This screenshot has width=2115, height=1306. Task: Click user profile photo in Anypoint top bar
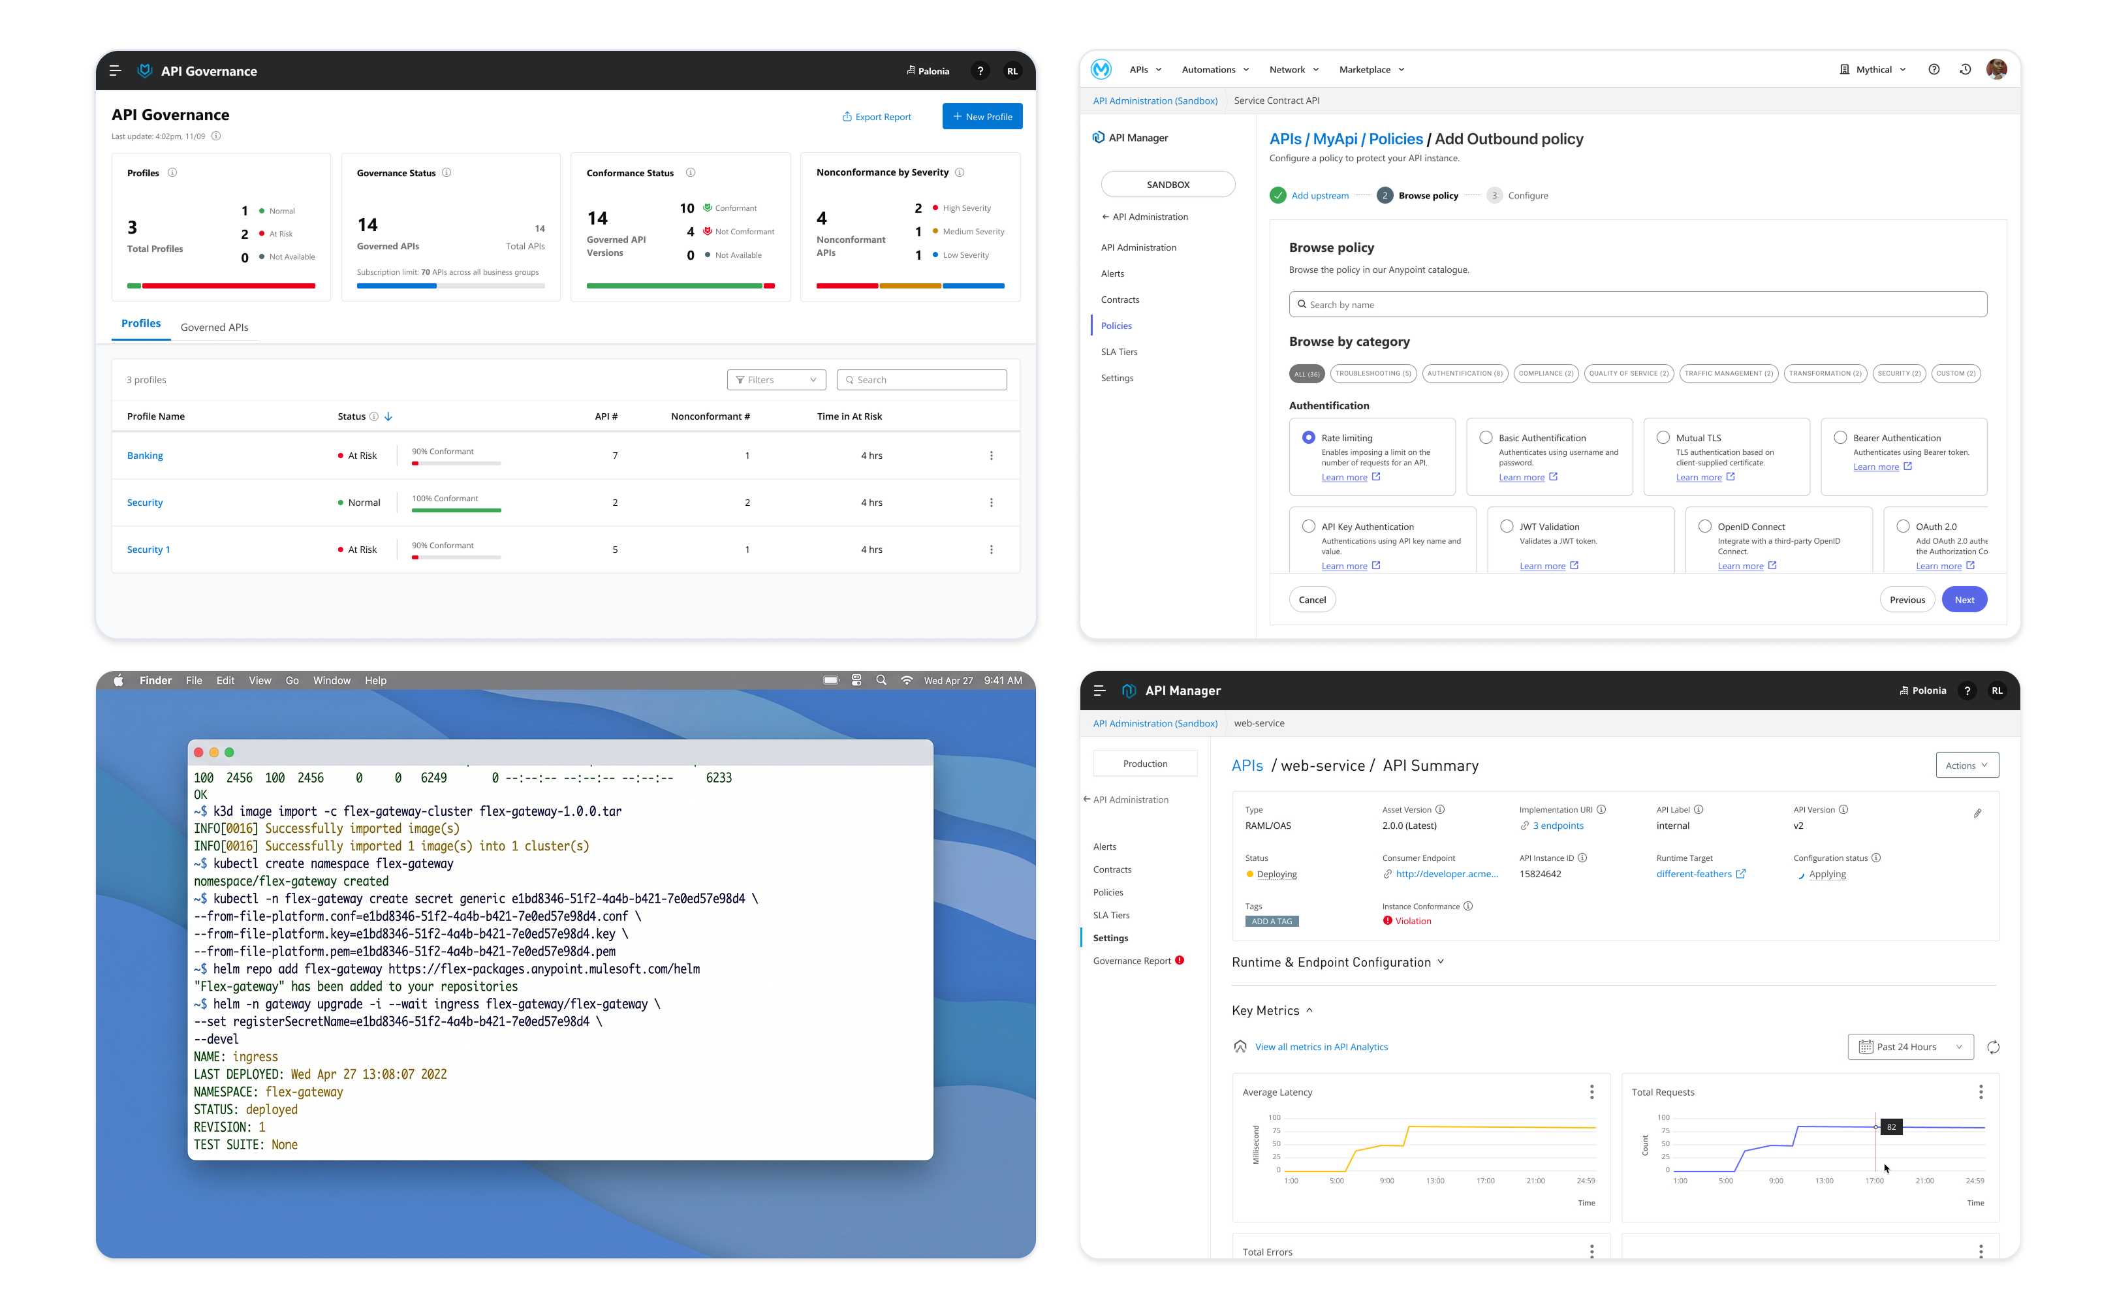[1996, 69]
